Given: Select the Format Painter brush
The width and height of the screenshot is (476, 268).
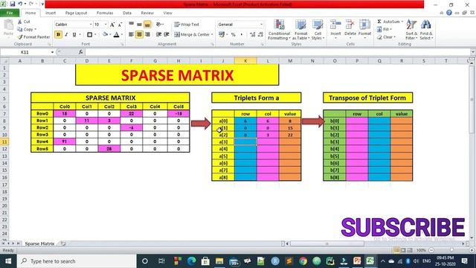Looking at the screenshot, I should (x=20, y=36).
